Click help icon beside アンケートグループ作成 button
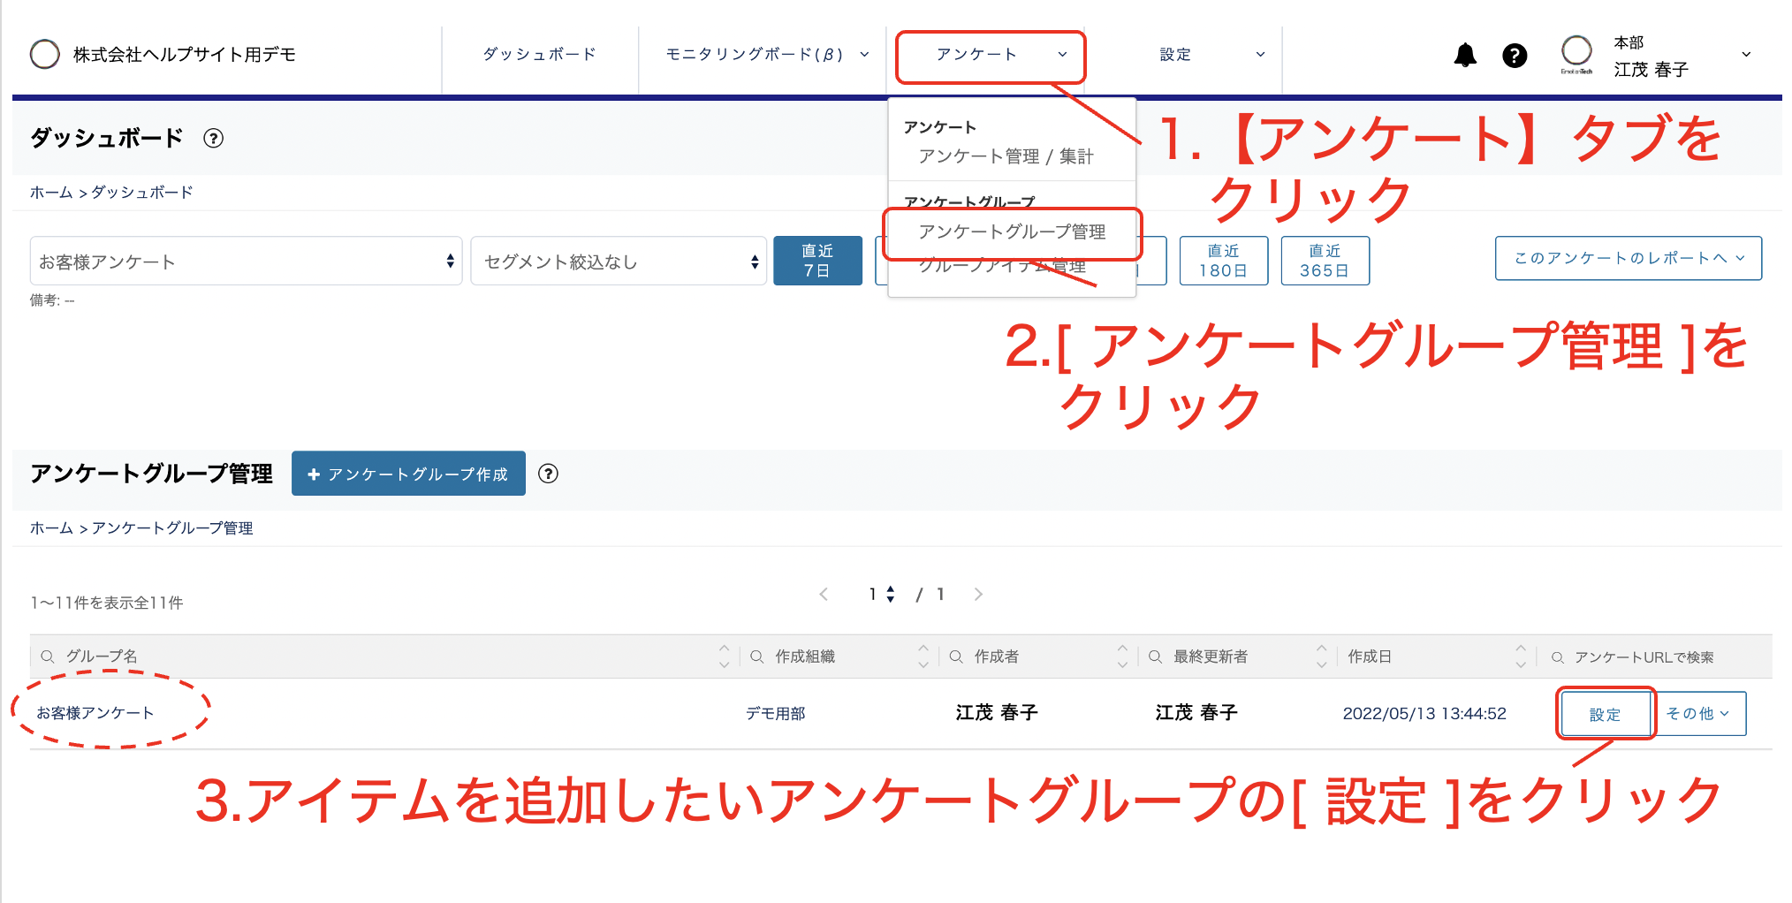1792x903 pixels. [x=548, y=474]
